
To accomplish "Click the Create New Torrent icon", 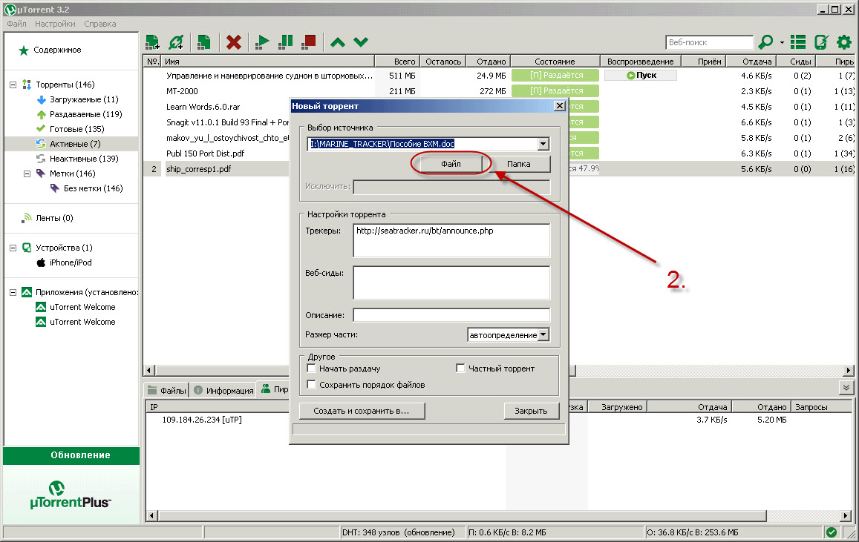I will (203, 42).
